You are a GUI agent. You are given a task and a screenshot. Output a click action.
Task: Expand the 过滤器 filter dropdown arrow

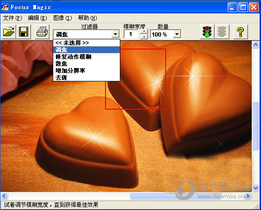115,34
